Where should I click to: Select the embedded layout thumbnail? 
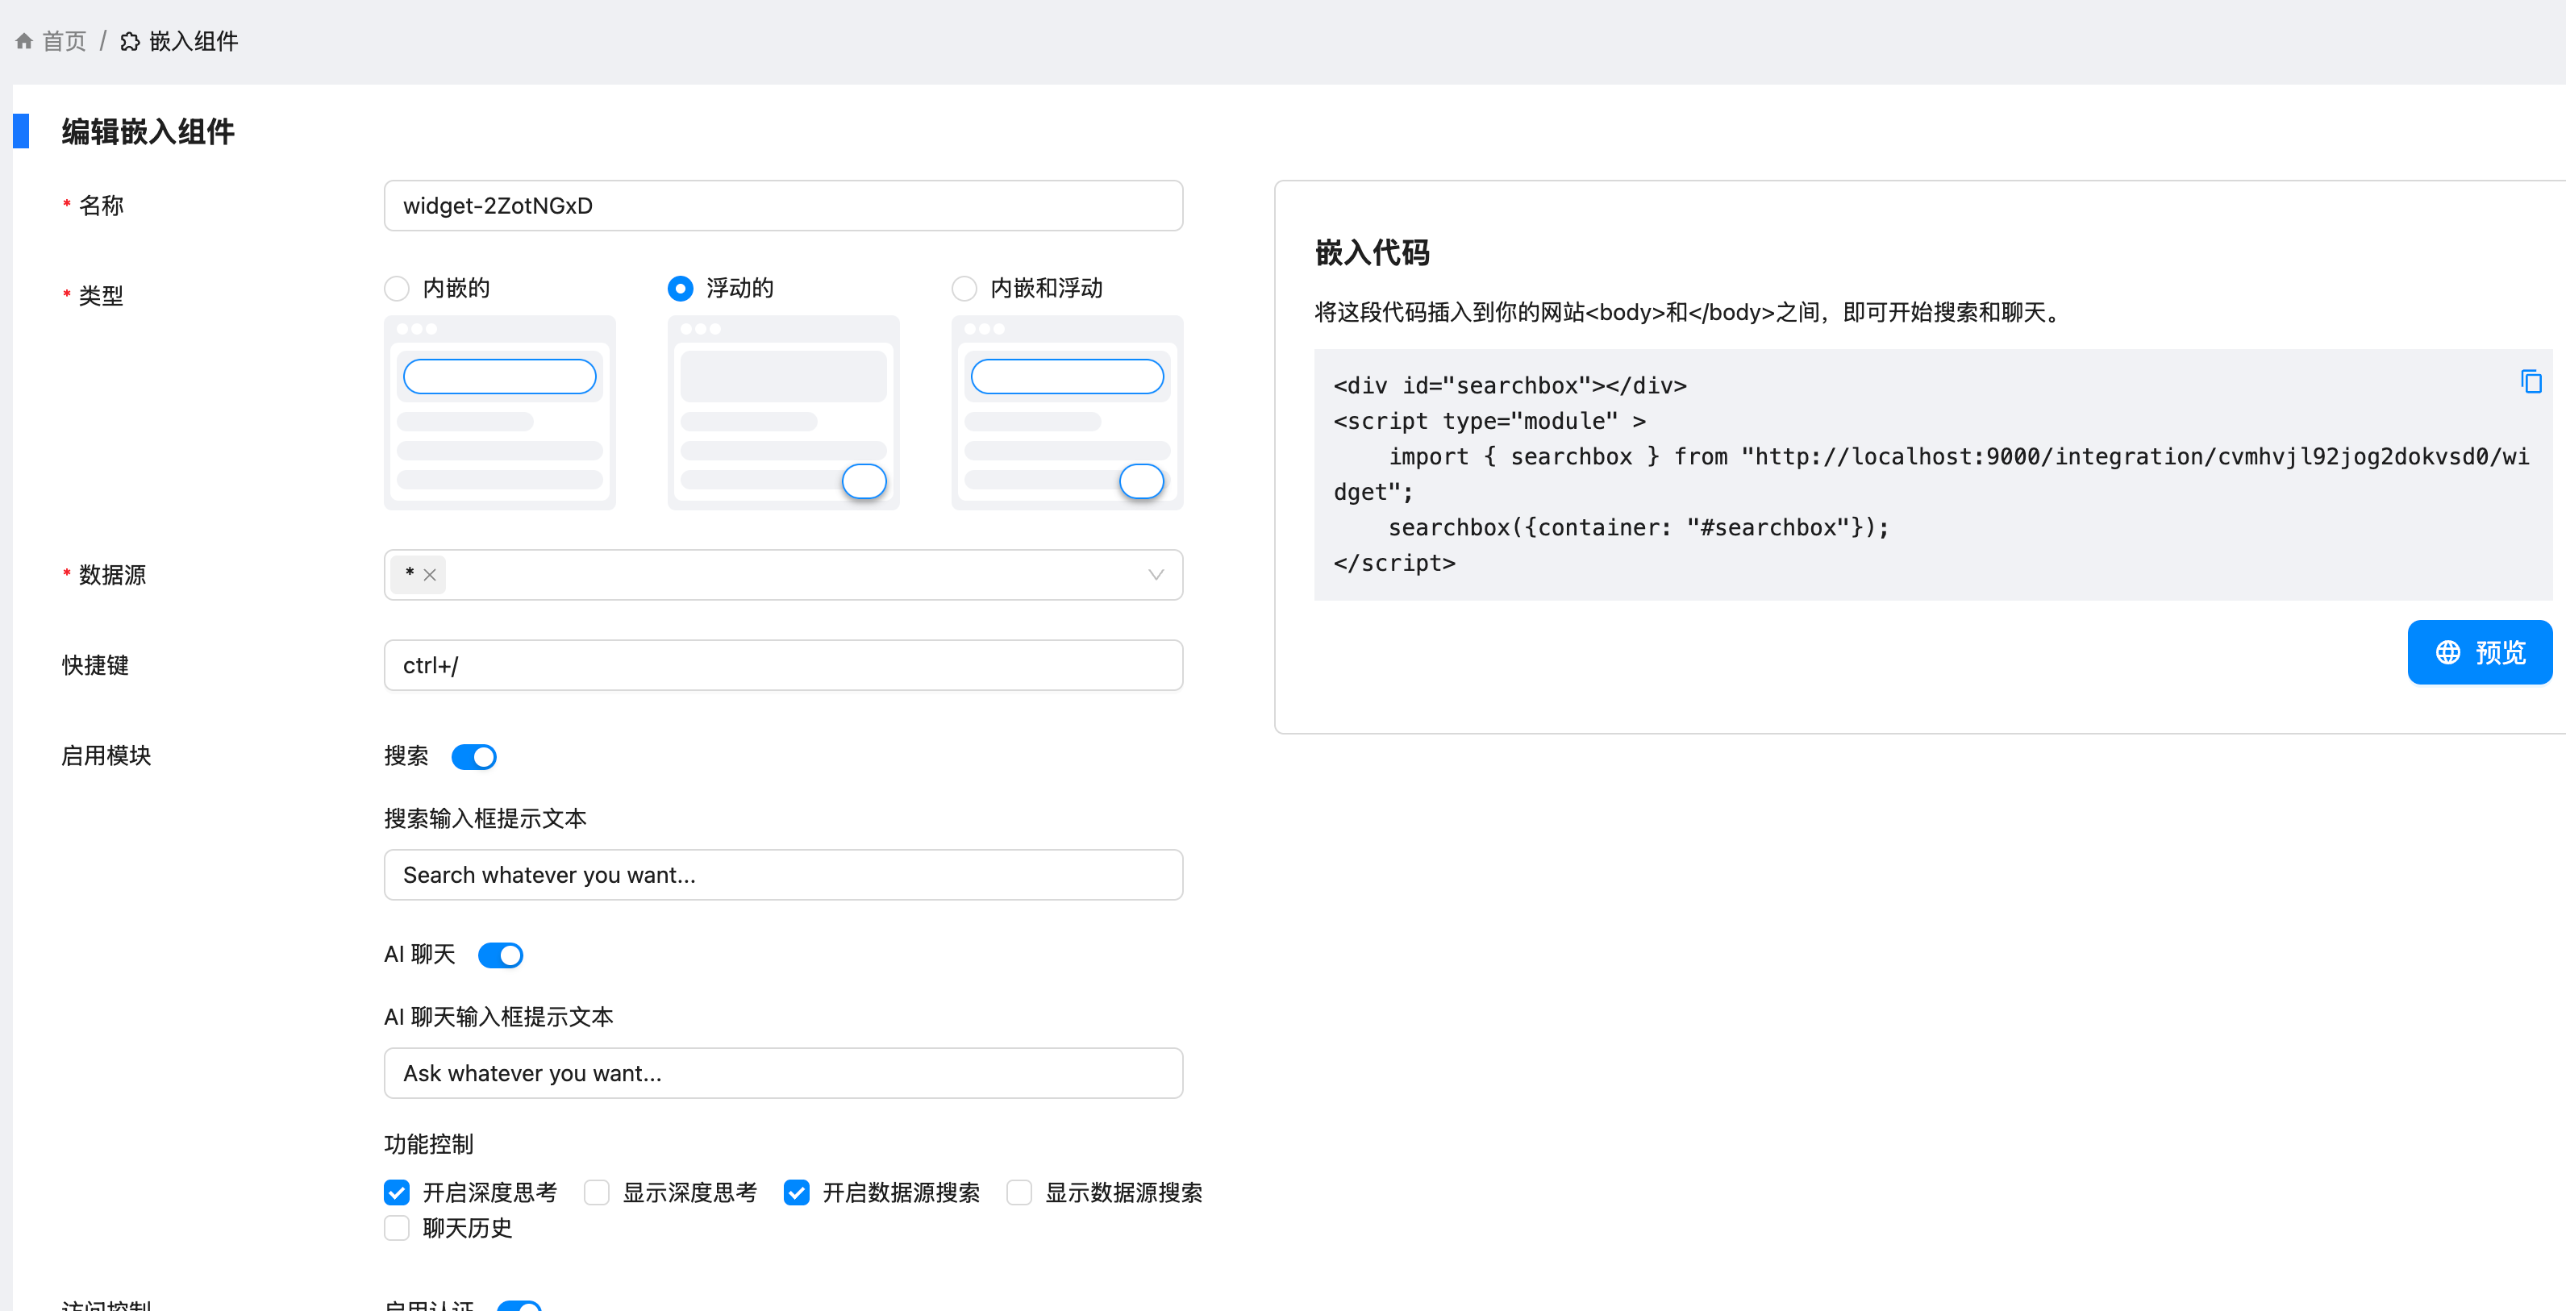[x=499, y=413]
